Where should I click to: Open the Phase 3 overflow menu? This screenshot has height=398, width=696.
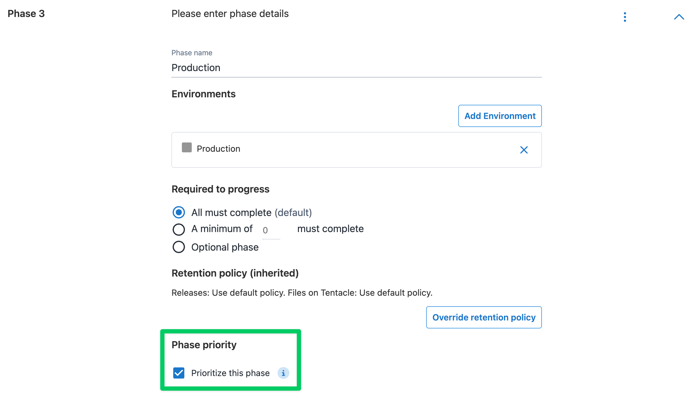[x=625, y=17]
